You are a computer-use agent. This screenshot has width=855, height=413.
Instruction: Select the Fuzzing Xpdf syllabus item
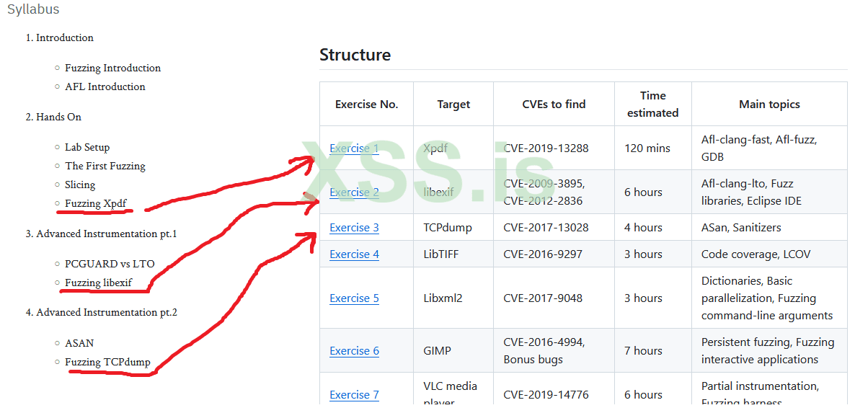95,203
